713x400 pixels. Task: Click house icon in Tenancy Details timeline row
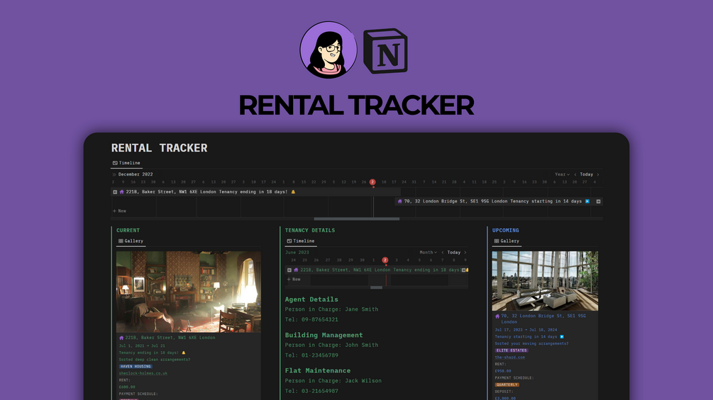(296, 270)
